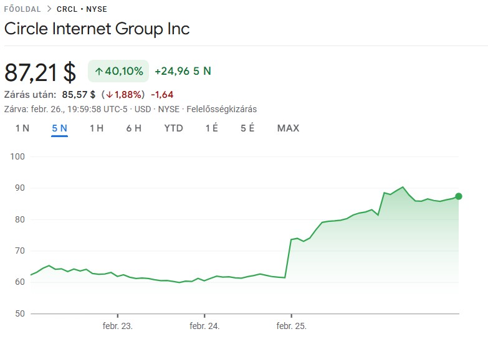
Task: Click the febr. 24. date marker
Action: [204, 326]
